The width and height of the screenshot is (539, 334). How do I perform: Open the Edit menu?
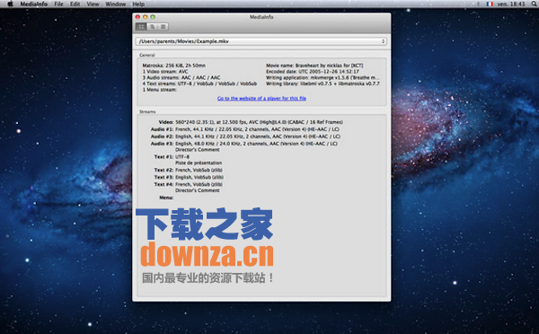[x=75, y=4]
